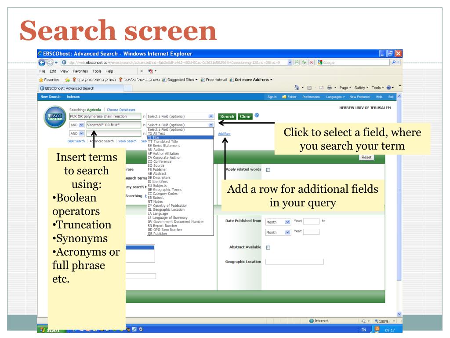Click New Search in the blue toolbar
Screen dimensions: 450x338
pyautogui.click(x=51, y=97)
